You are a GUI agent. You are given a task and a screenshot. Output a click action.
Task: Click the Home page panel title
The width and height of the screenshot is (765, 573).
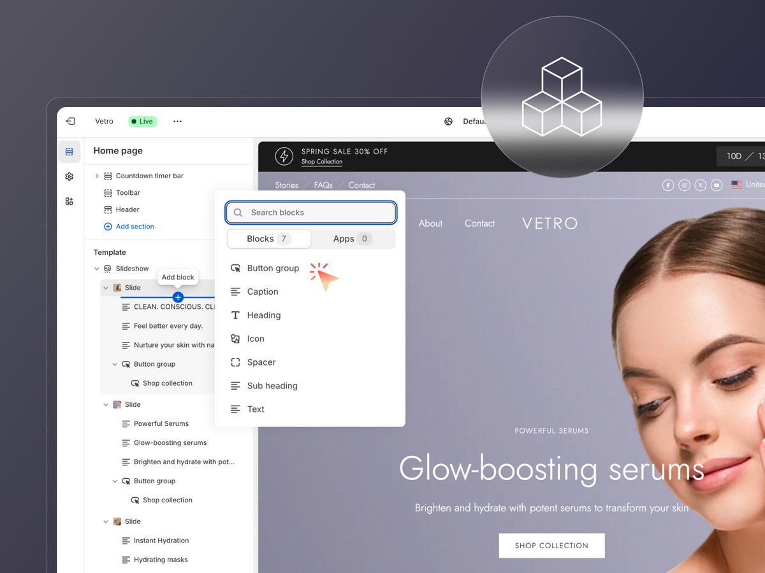(118, 151)
